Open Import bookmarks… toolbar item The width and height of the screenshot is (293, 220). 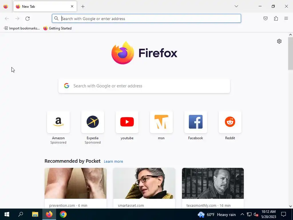click(22, 28)
